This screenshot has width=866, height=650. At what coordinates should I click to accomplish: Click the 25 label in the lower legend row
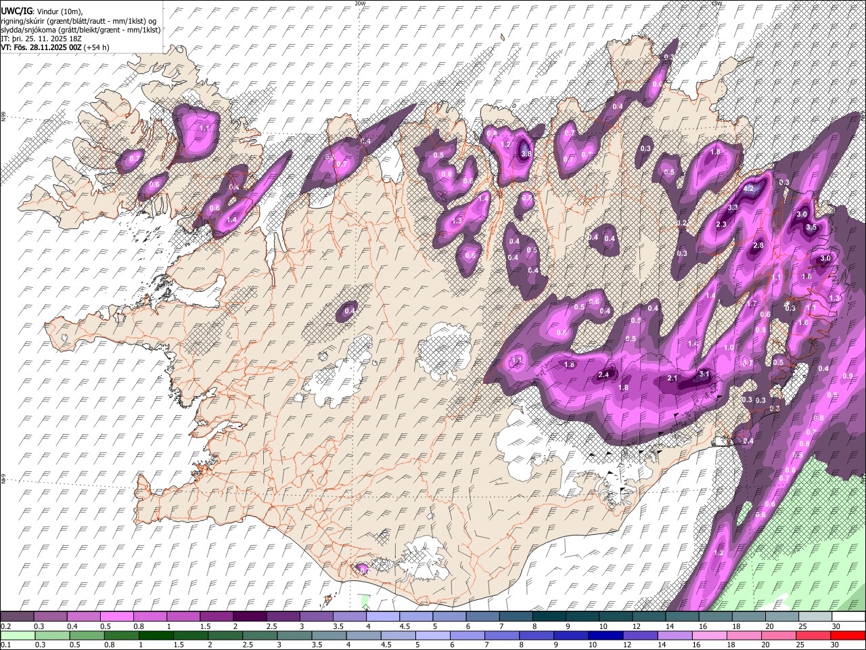click(x=800, y=645)
